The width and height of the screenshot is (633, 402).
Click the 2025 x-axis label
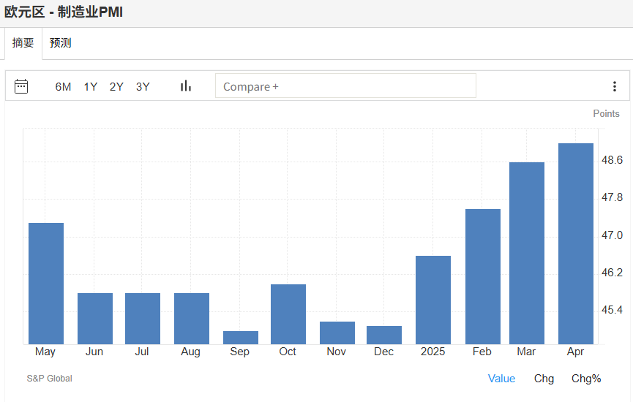(432, 352)
